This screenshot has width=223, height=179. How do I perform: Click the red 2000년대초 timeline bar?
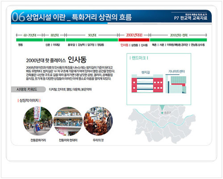[134, 40]
